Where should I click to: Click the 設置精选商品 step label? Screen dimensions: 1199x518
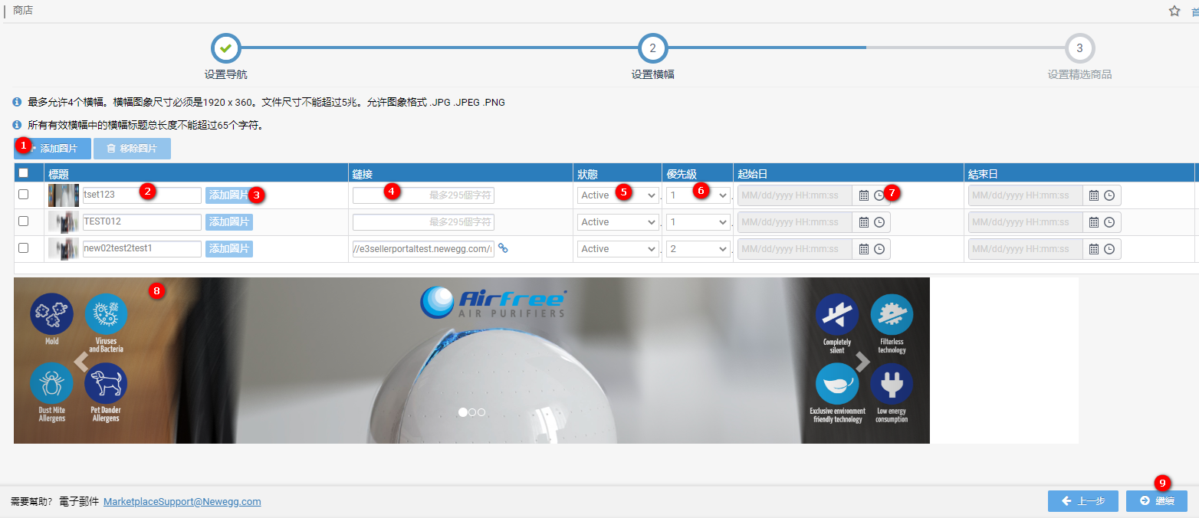point(1079,75)
